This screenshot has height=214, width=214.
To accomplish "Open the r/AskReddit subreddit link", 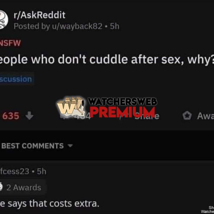I will (39, 15).
